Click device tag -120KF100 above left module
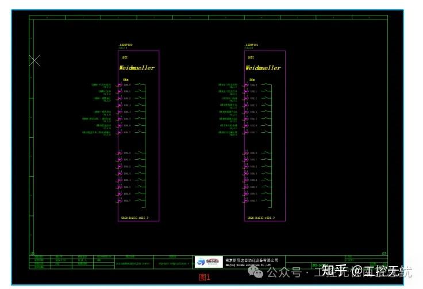This screenshot has width=423, height=289. click(x=125, y=45)
